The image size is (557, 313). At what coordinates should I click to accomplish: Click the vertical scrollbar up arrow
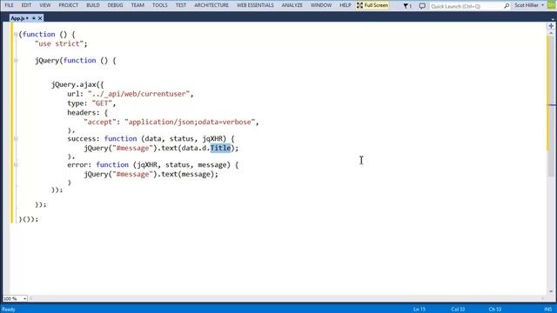click(551, 33)
